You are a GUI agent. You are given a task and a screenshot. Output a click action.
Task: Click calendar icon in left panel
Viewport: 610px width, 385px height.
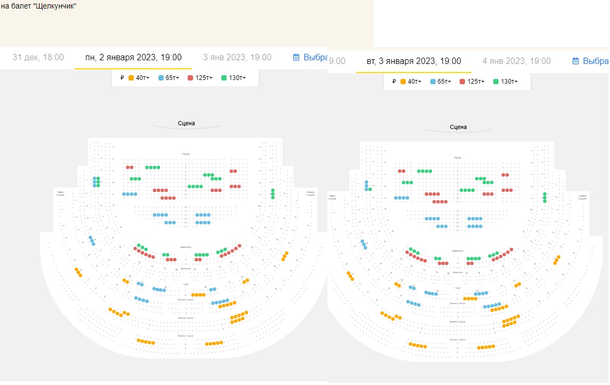[296, 57]
